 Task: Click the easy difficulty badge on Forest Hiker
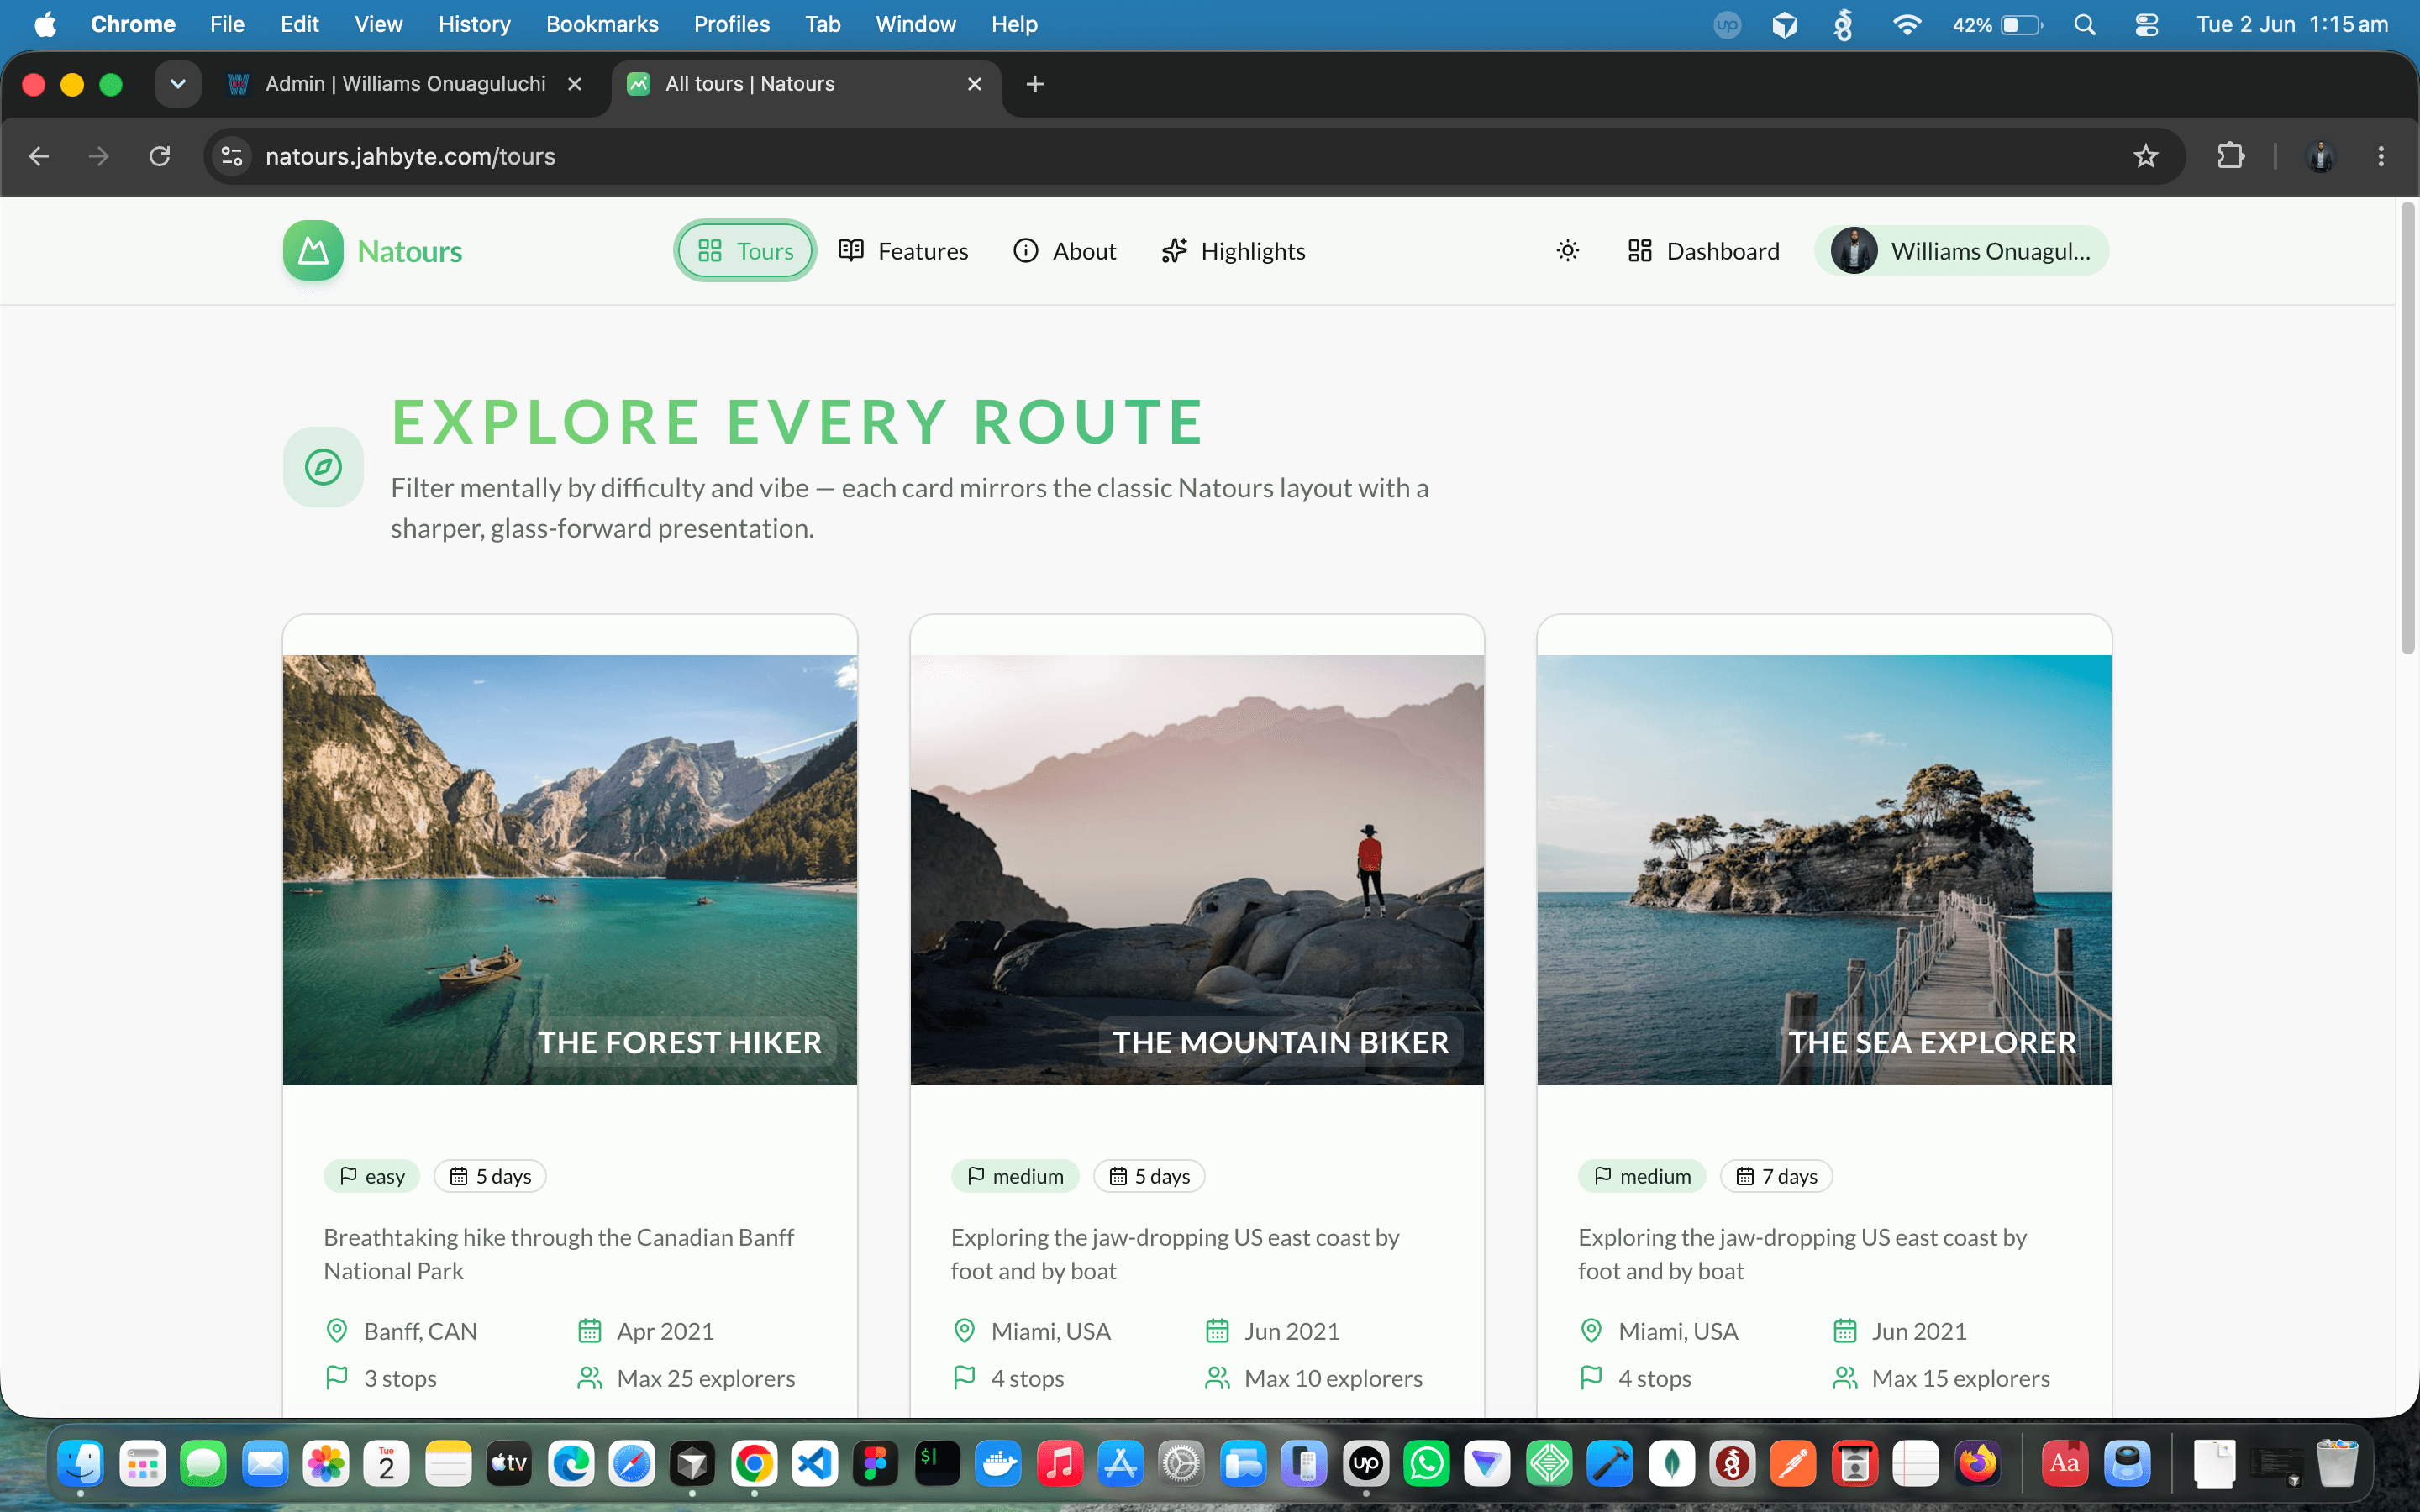[x=372, y=1176]
